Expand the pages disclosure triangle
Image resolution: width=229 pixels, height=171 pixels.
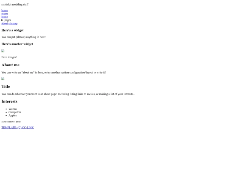click(x=2, y=20)
